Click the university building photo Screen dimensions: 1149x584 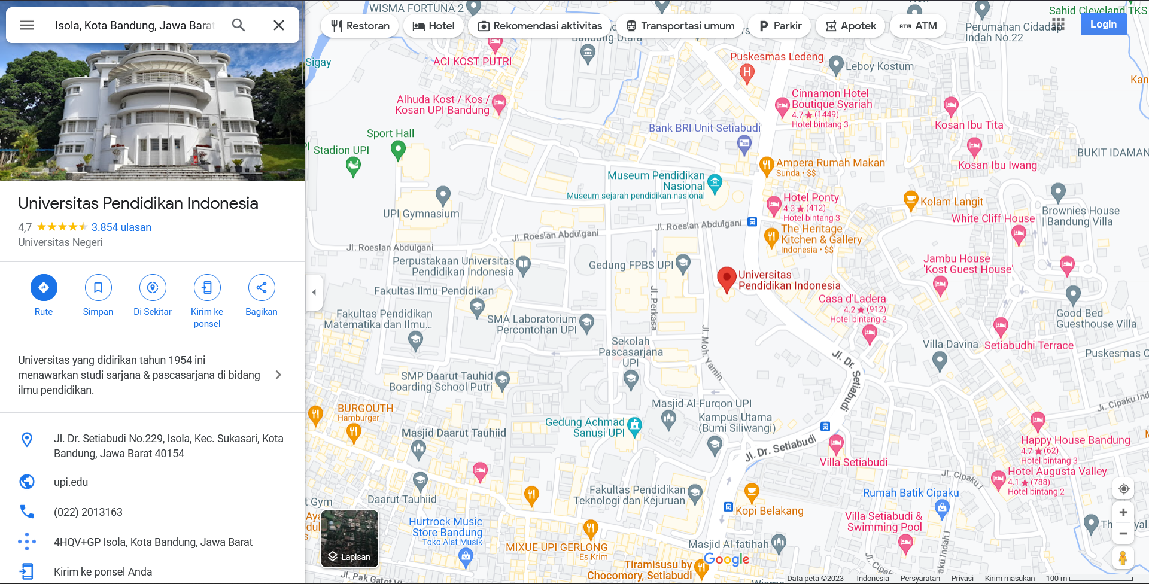tap(153, 112)
